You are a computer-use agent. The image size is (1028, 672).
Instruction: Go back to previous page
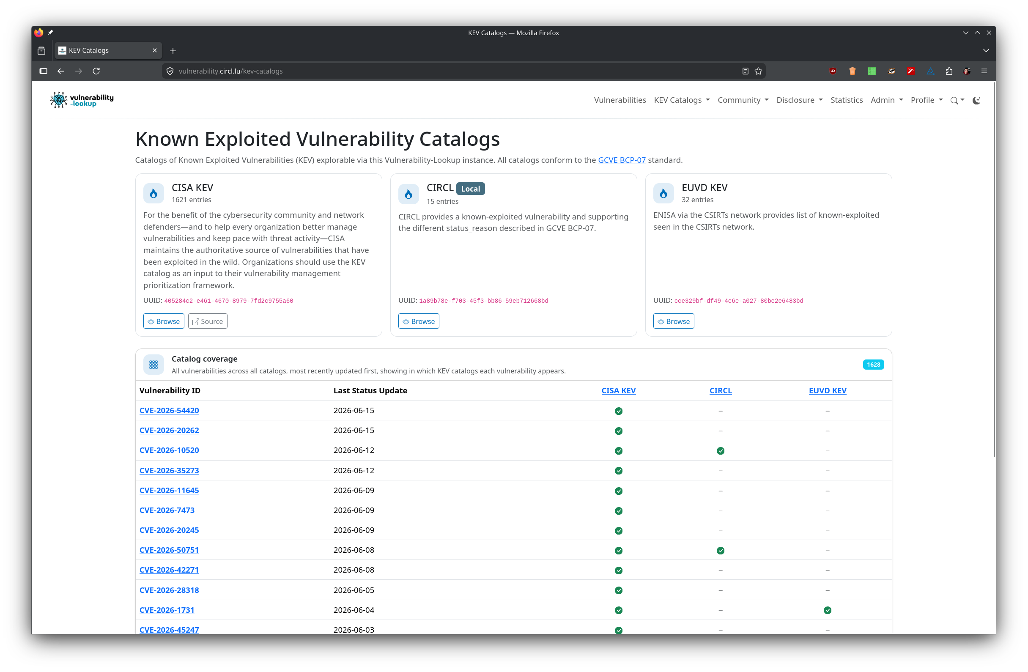(61, 71)
